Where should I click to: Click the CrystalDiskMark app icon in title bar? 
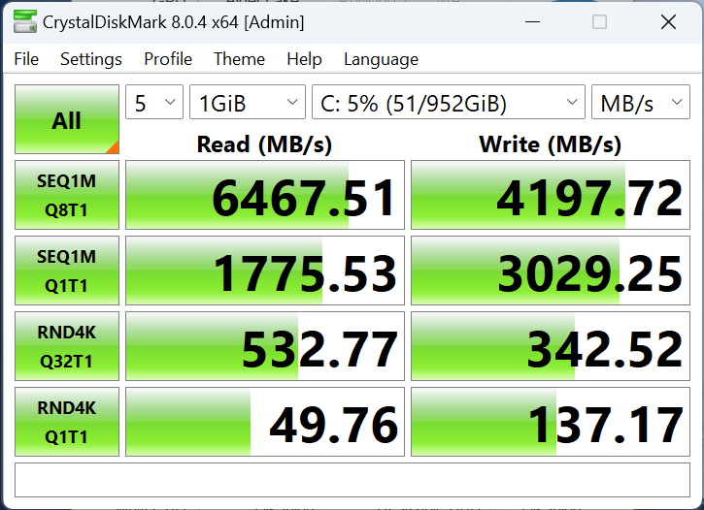pyautogui.click(x=24, y=21)
